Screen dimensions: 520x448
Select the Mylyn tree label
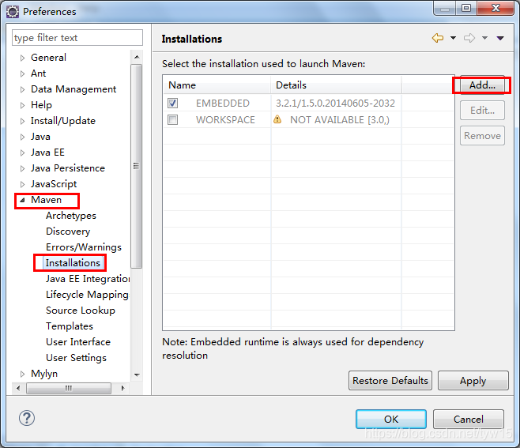click(44, 374)
